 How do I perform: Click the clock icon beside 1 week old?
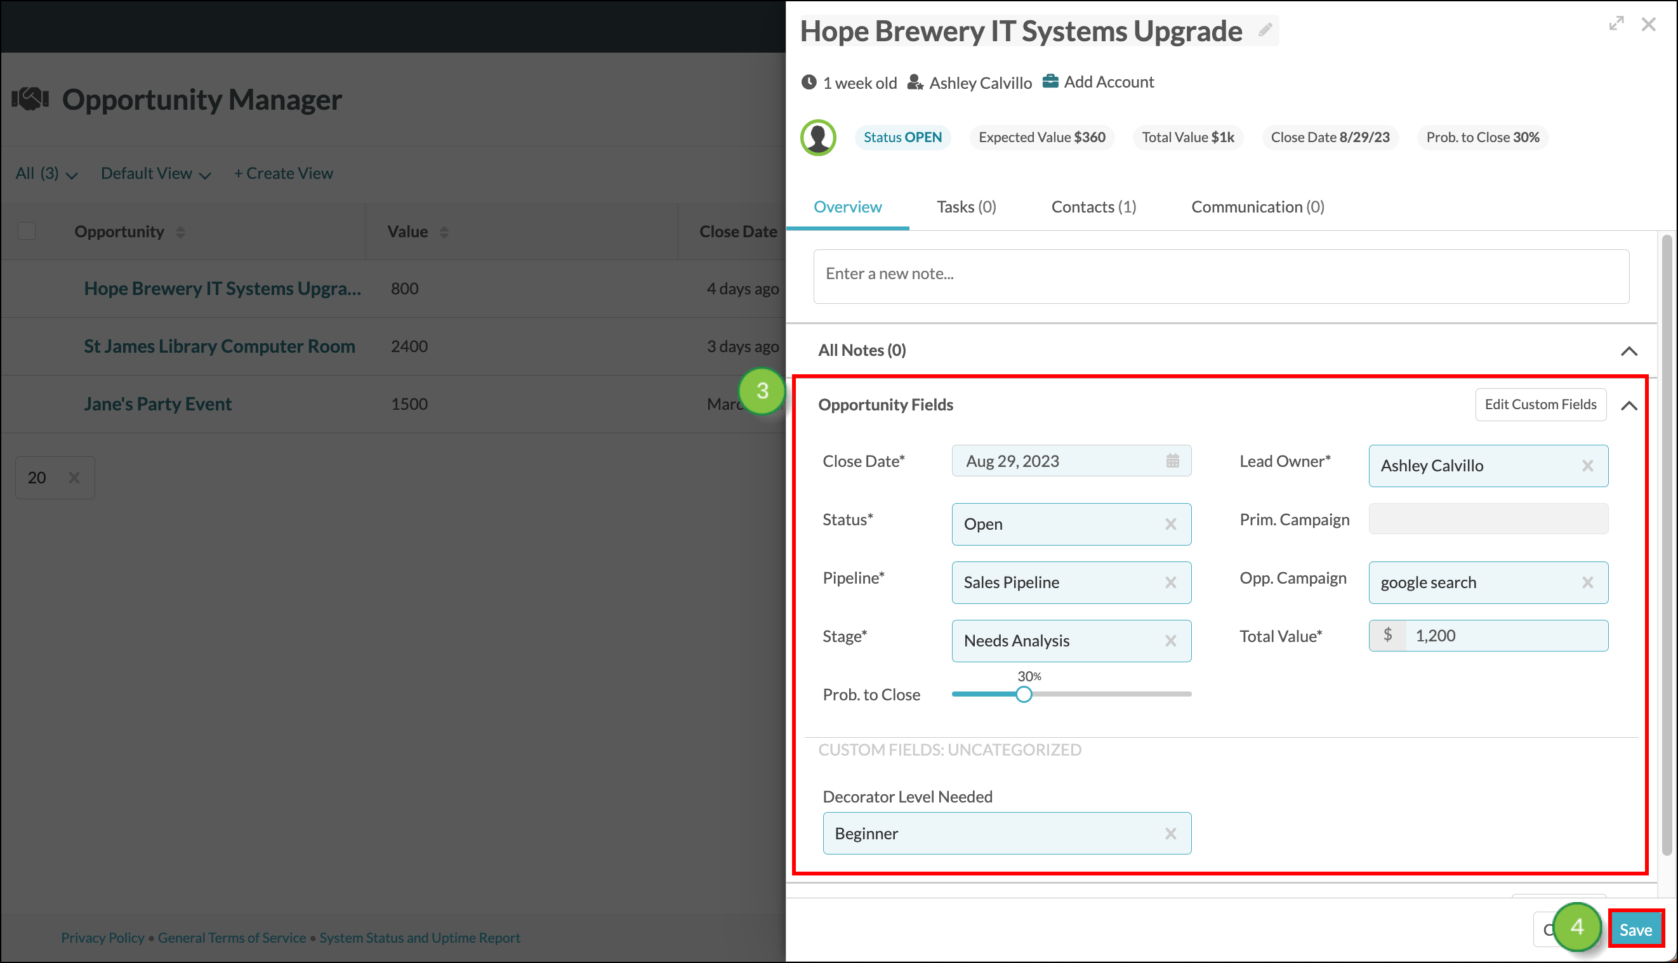pyautogui.click(x=809, y=82)
